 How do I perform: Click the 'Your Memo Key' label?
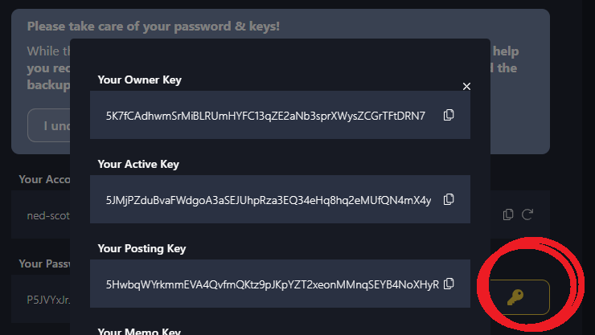coord(139,331)
